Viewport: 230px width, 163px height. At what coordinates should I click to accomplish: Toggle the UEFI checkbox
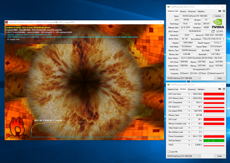pyautogui.click(x=218, y=31)
